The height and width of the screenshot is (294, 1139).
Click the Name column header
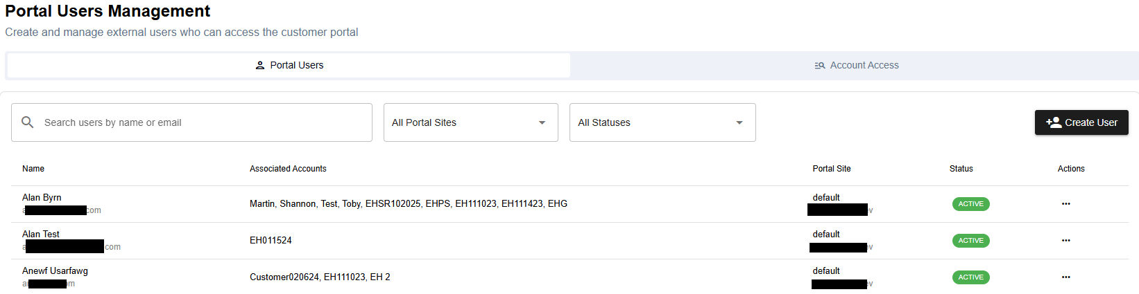tap(33, 169)
